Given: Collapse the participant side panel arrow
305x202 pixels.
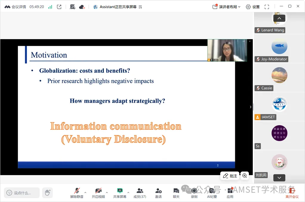Looking at the screenshot, I should (251, 107).
